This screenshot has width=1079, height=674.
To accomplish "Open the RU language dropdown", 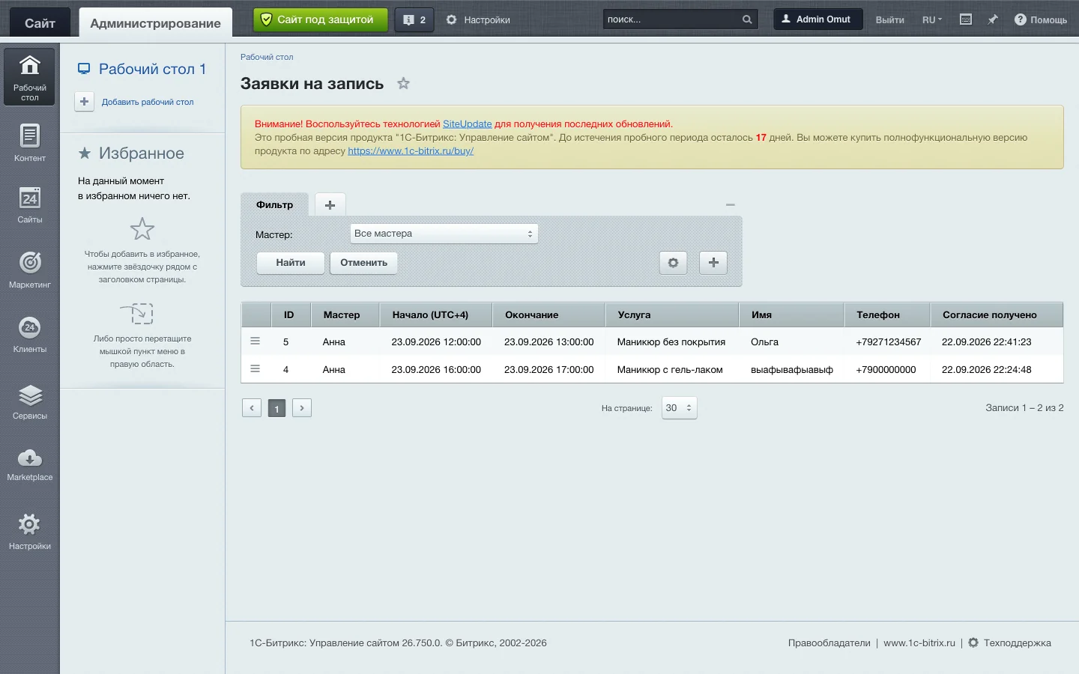I will coord(932,20).
